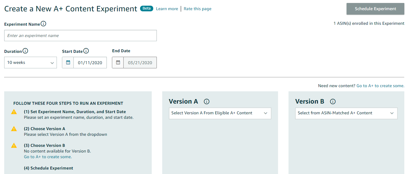Click the Start Date field showing 01/11/2020

(90, 63)
